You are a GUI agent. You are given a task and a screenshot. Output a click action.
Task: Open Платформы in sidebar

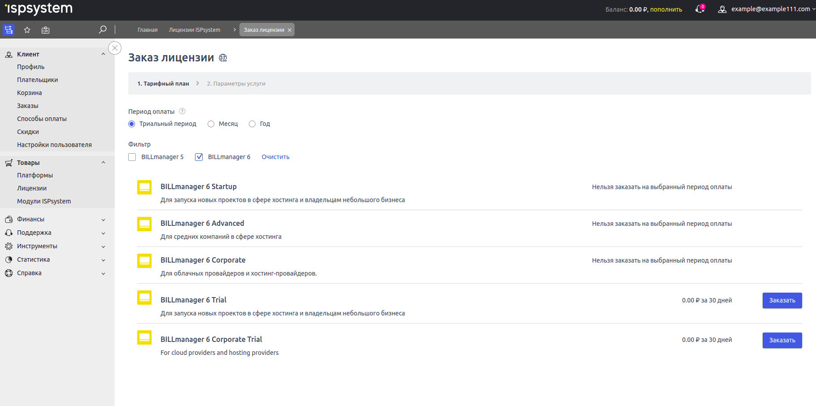click(x=35, y=175)
